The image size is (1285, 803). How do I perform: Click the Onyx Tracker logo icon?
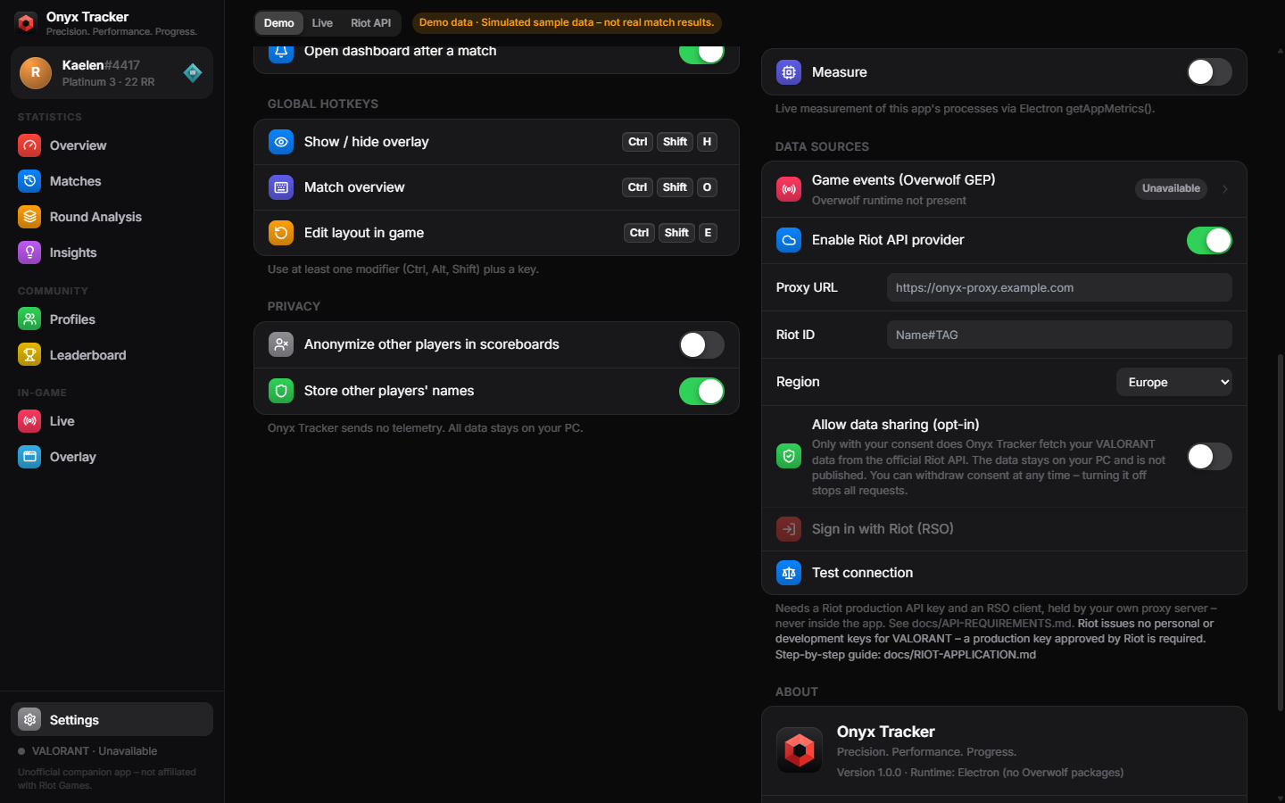[27, 23]
